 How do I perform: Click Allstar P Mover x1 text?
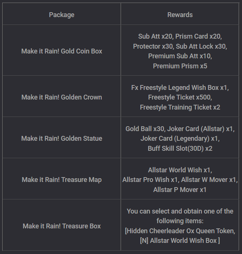[180, 189]
